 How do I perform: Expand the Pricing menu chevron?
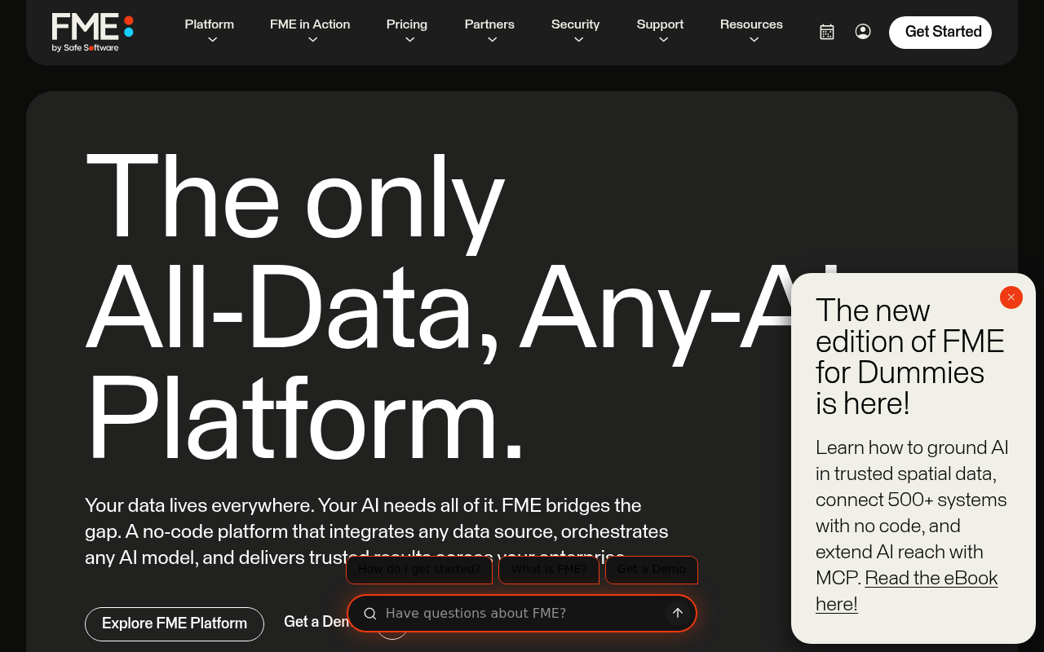point(409,39)
